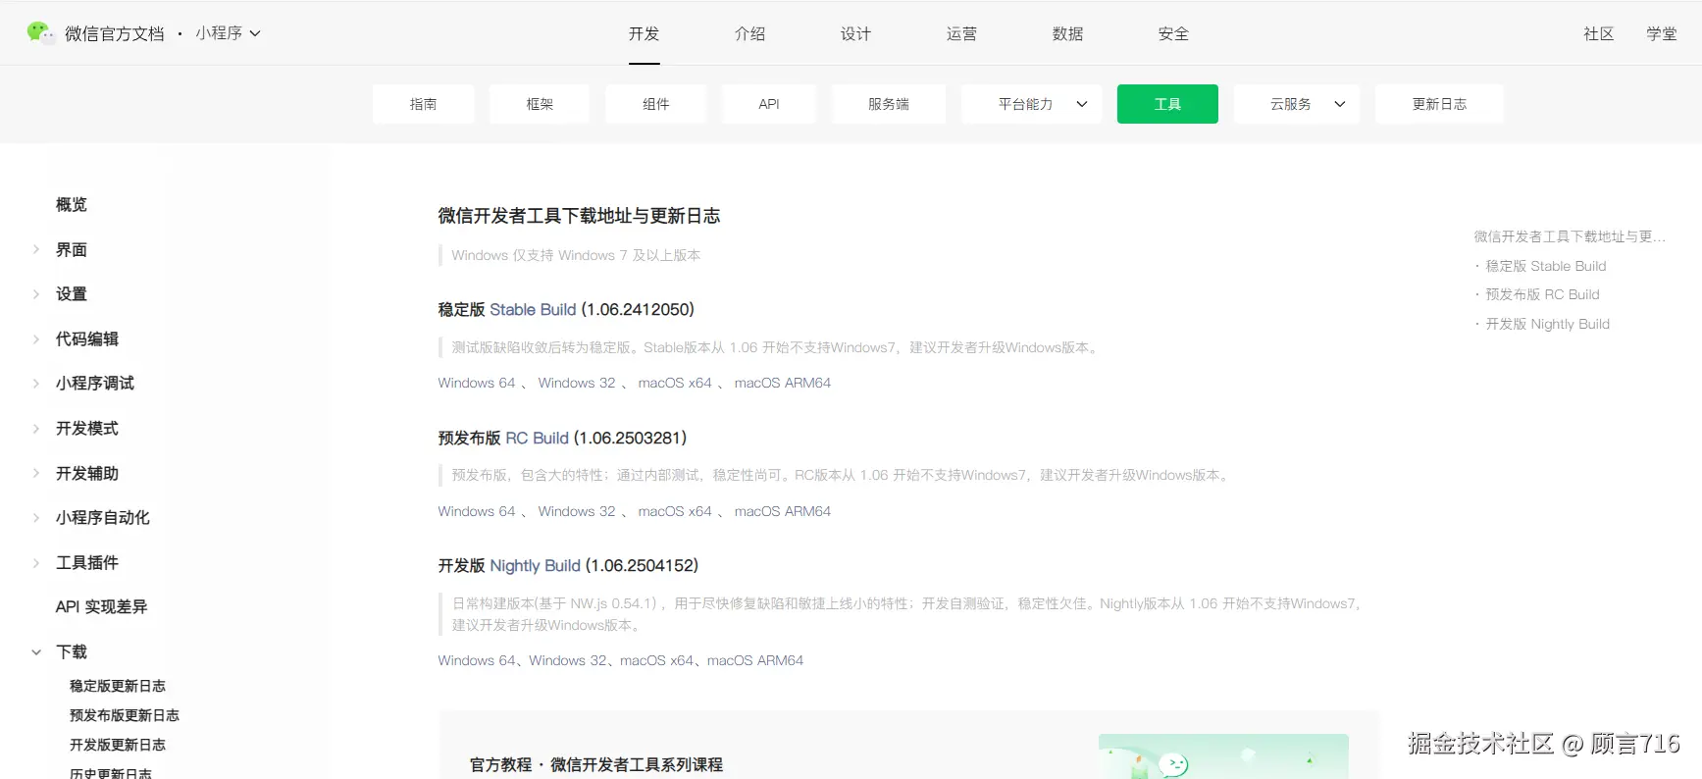Click the Stable Build heading link
Viewport: 1702px width, 779px height.
coord(533,310)
